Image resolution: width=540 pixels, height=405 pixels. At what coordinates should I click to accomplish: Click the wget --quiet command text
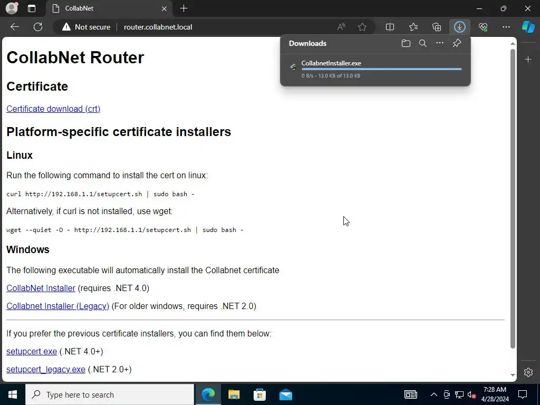tap(125, 230)
